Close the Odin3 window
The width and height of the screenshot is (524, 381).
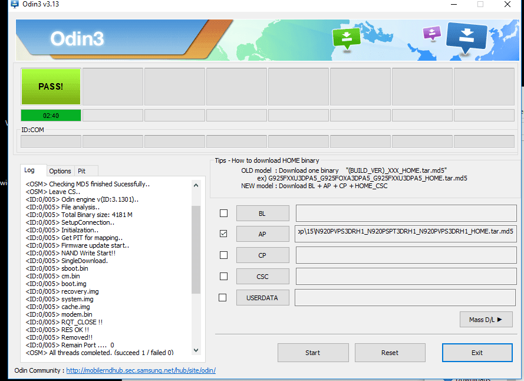(507, 4)
